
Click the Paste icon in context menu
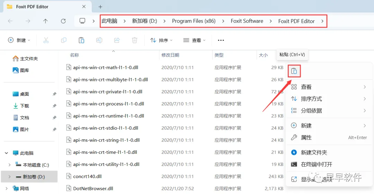tap(294, 71)
